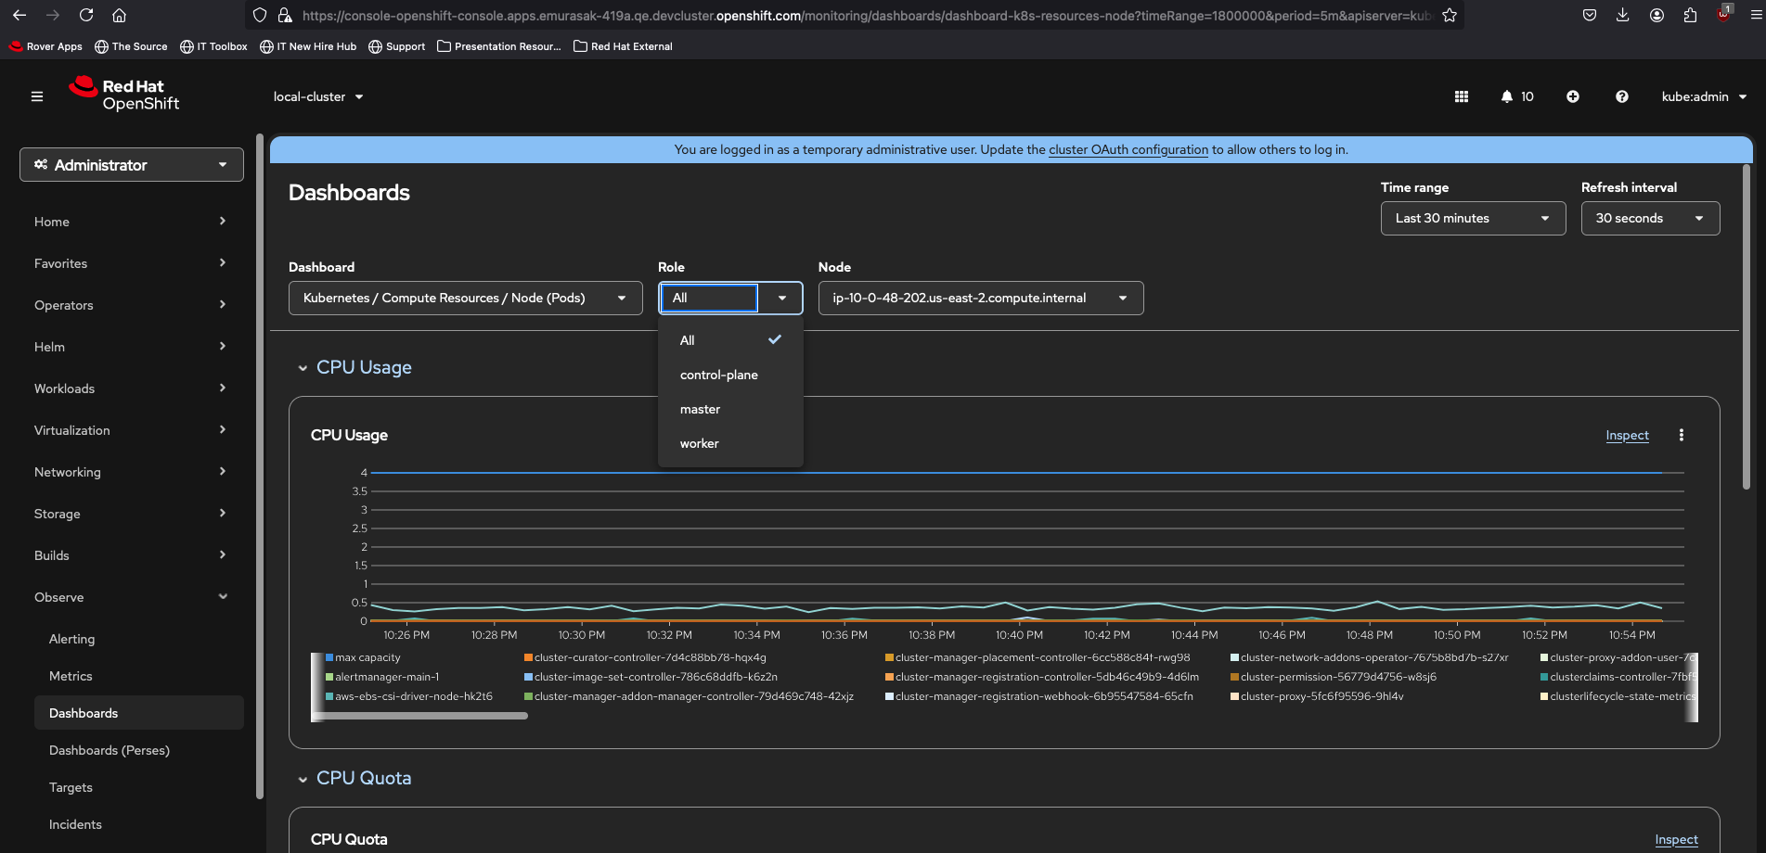
Task: Click the notifications bell icon
Action: pos(1507,96)
